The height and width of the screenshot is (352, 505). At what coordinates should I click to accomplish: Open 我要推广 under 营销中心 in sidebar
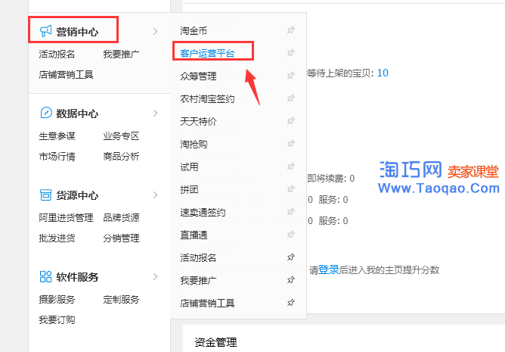point(121,54)
